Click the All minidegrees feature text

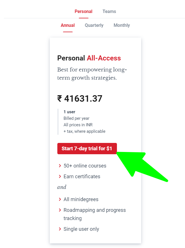point(81,199)
